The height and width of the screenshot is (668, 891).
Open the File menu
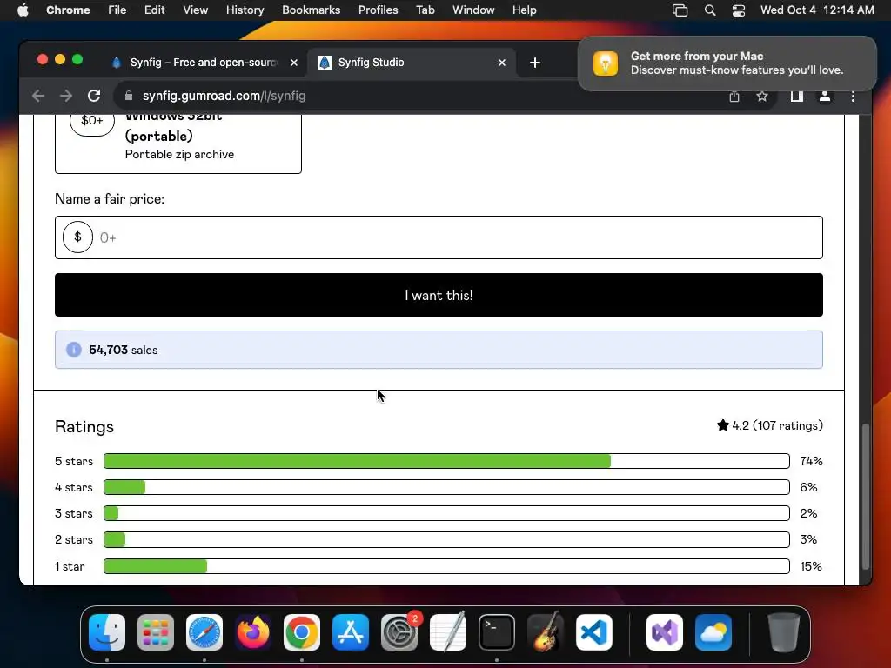pos(117,10)
